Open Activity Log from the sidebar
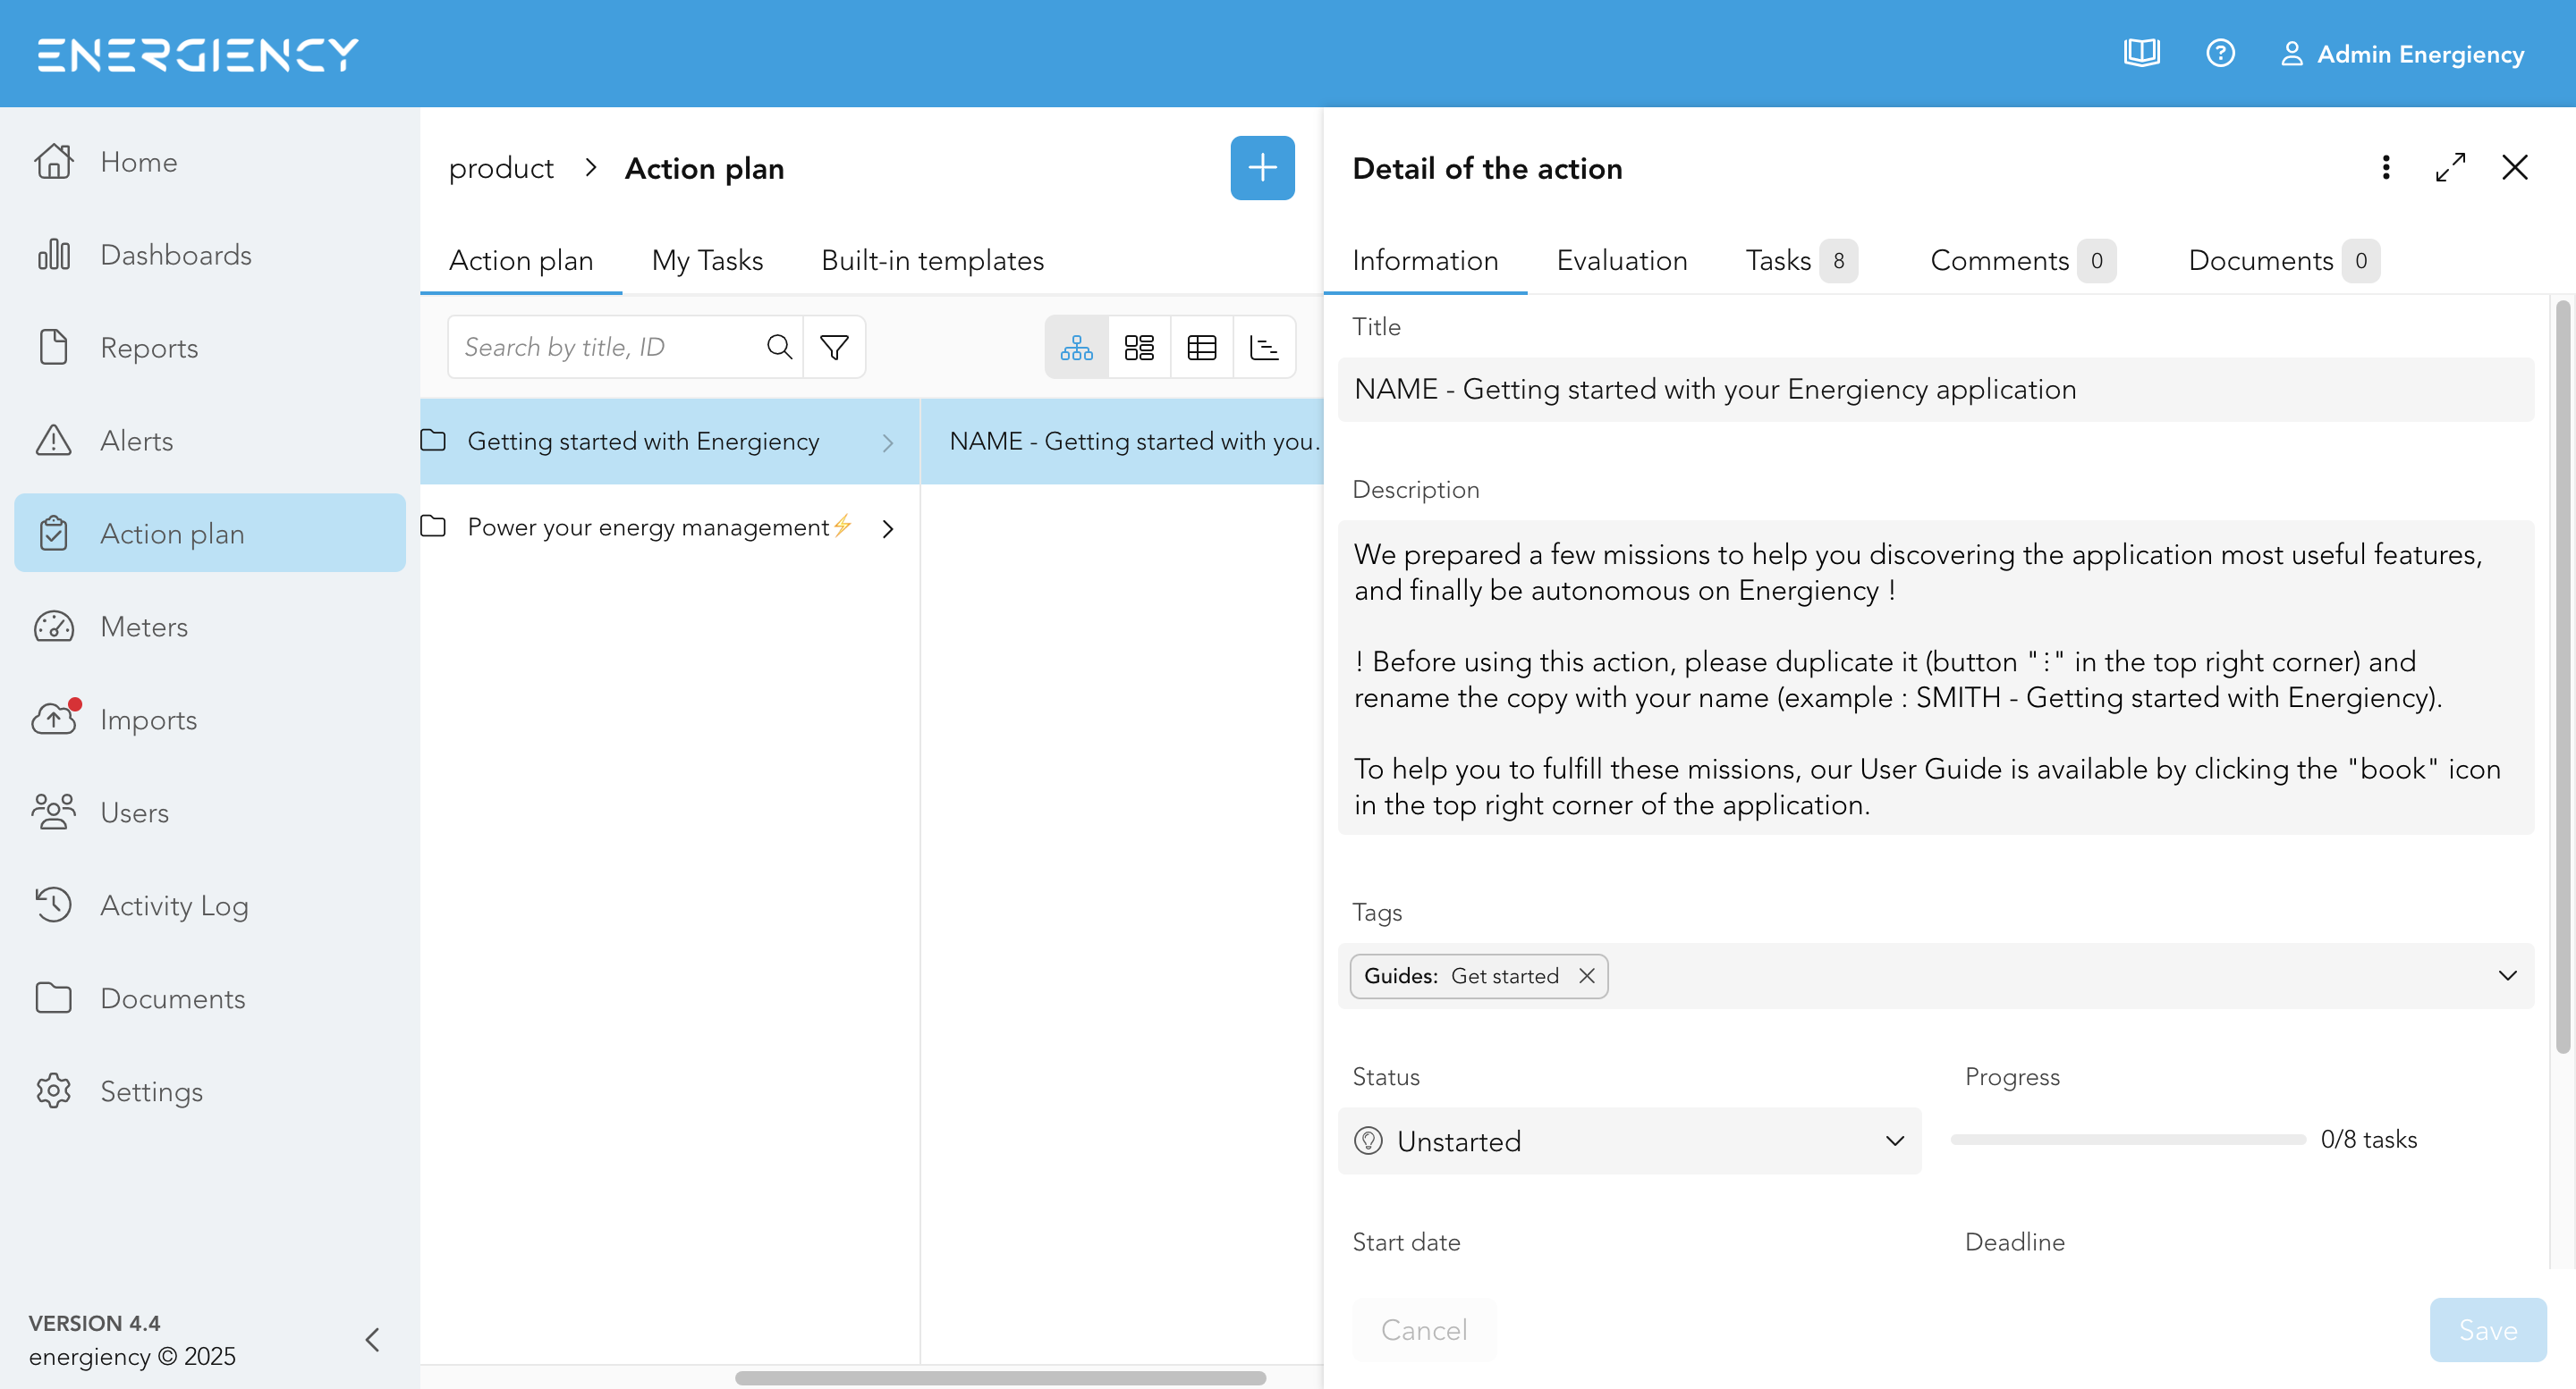Screen dimensions: 2576x1389 210,905
